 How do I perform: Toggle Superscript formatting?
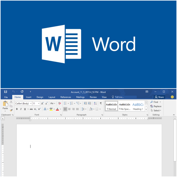39,109
